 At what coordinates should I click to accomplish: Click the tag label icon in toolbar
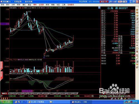pyautogui.click(x=137, y=42)
